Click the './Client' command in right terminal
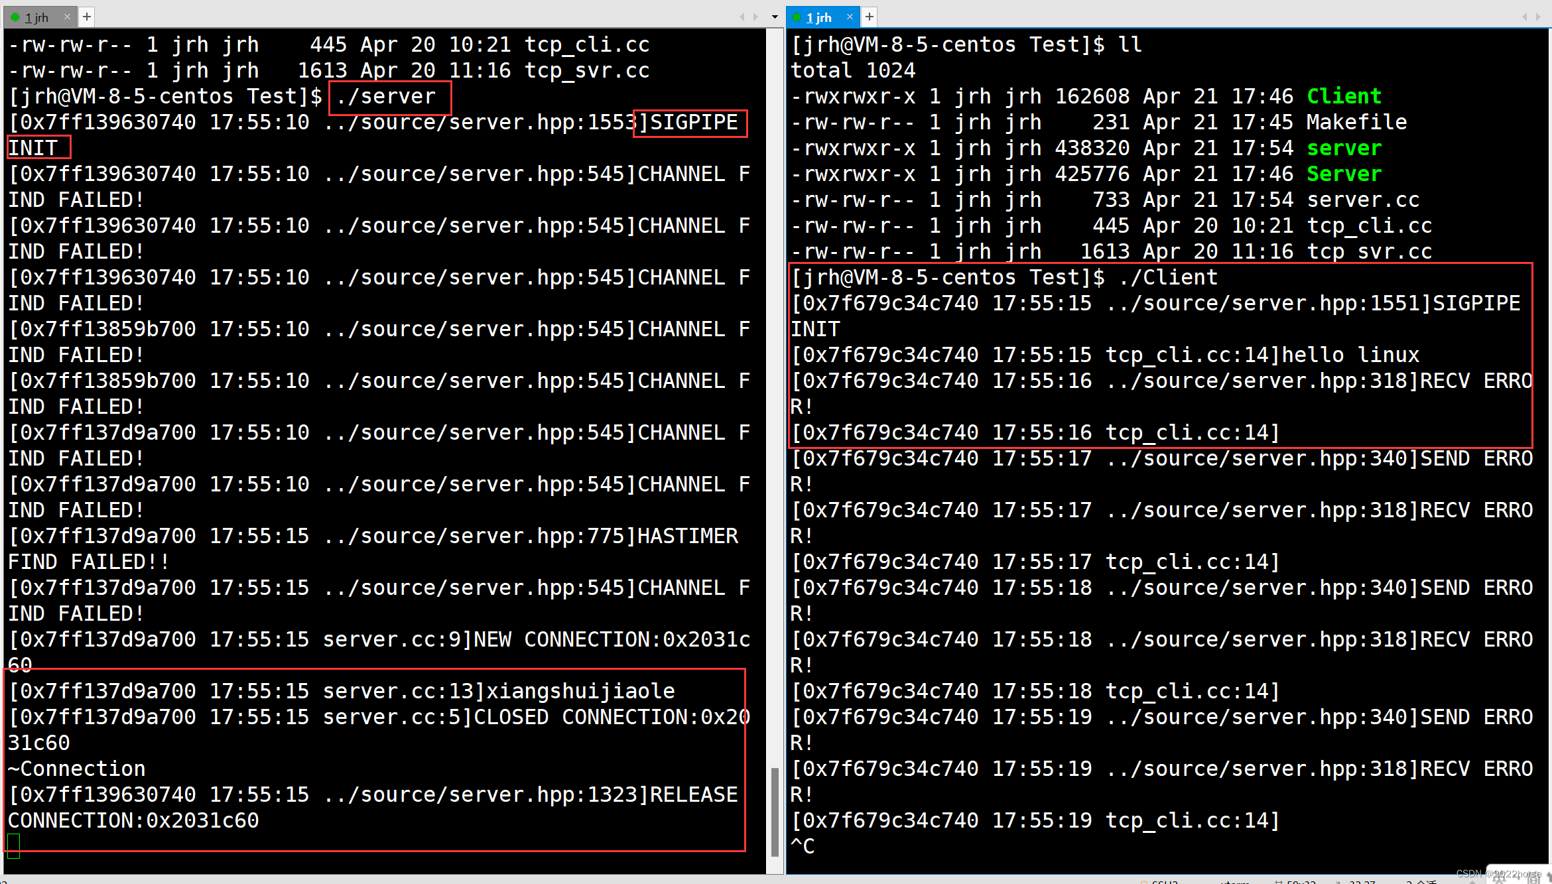Viewport: 1552px width, 884px height. point(1168,278)
